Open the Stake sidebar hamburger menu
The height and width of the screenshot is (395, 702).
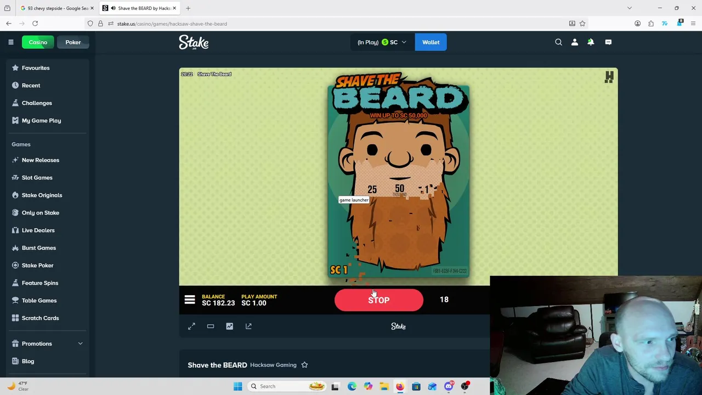click(10, 42)
